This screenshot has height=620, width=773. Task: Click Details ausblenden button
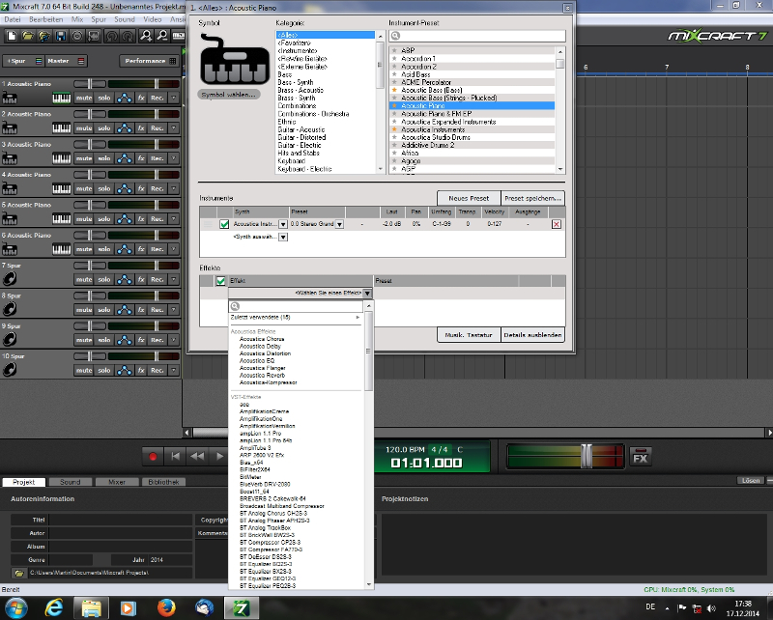coord(533,335)
